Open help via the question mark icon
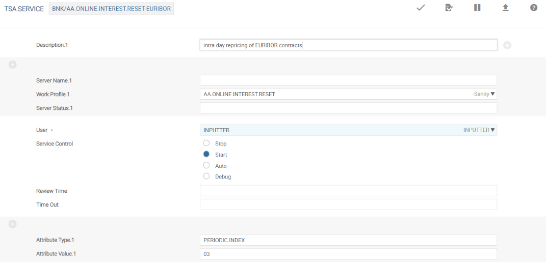 pos(533,8)
